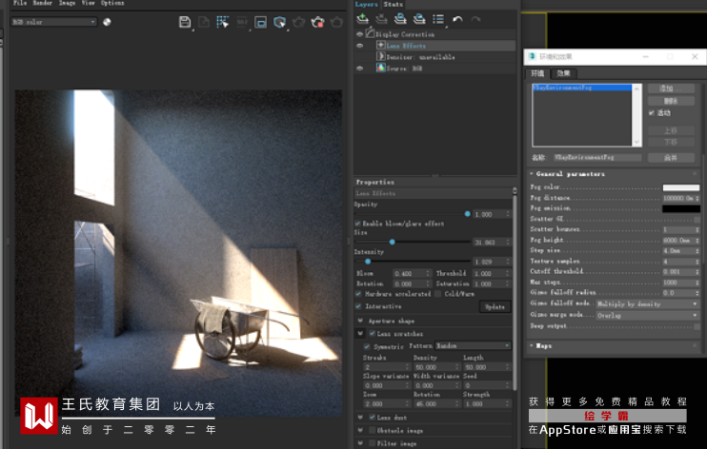Click the faded teapot render icon at toolbar end
This screenshot has height=449, width=707.
[x=336, y=22]
